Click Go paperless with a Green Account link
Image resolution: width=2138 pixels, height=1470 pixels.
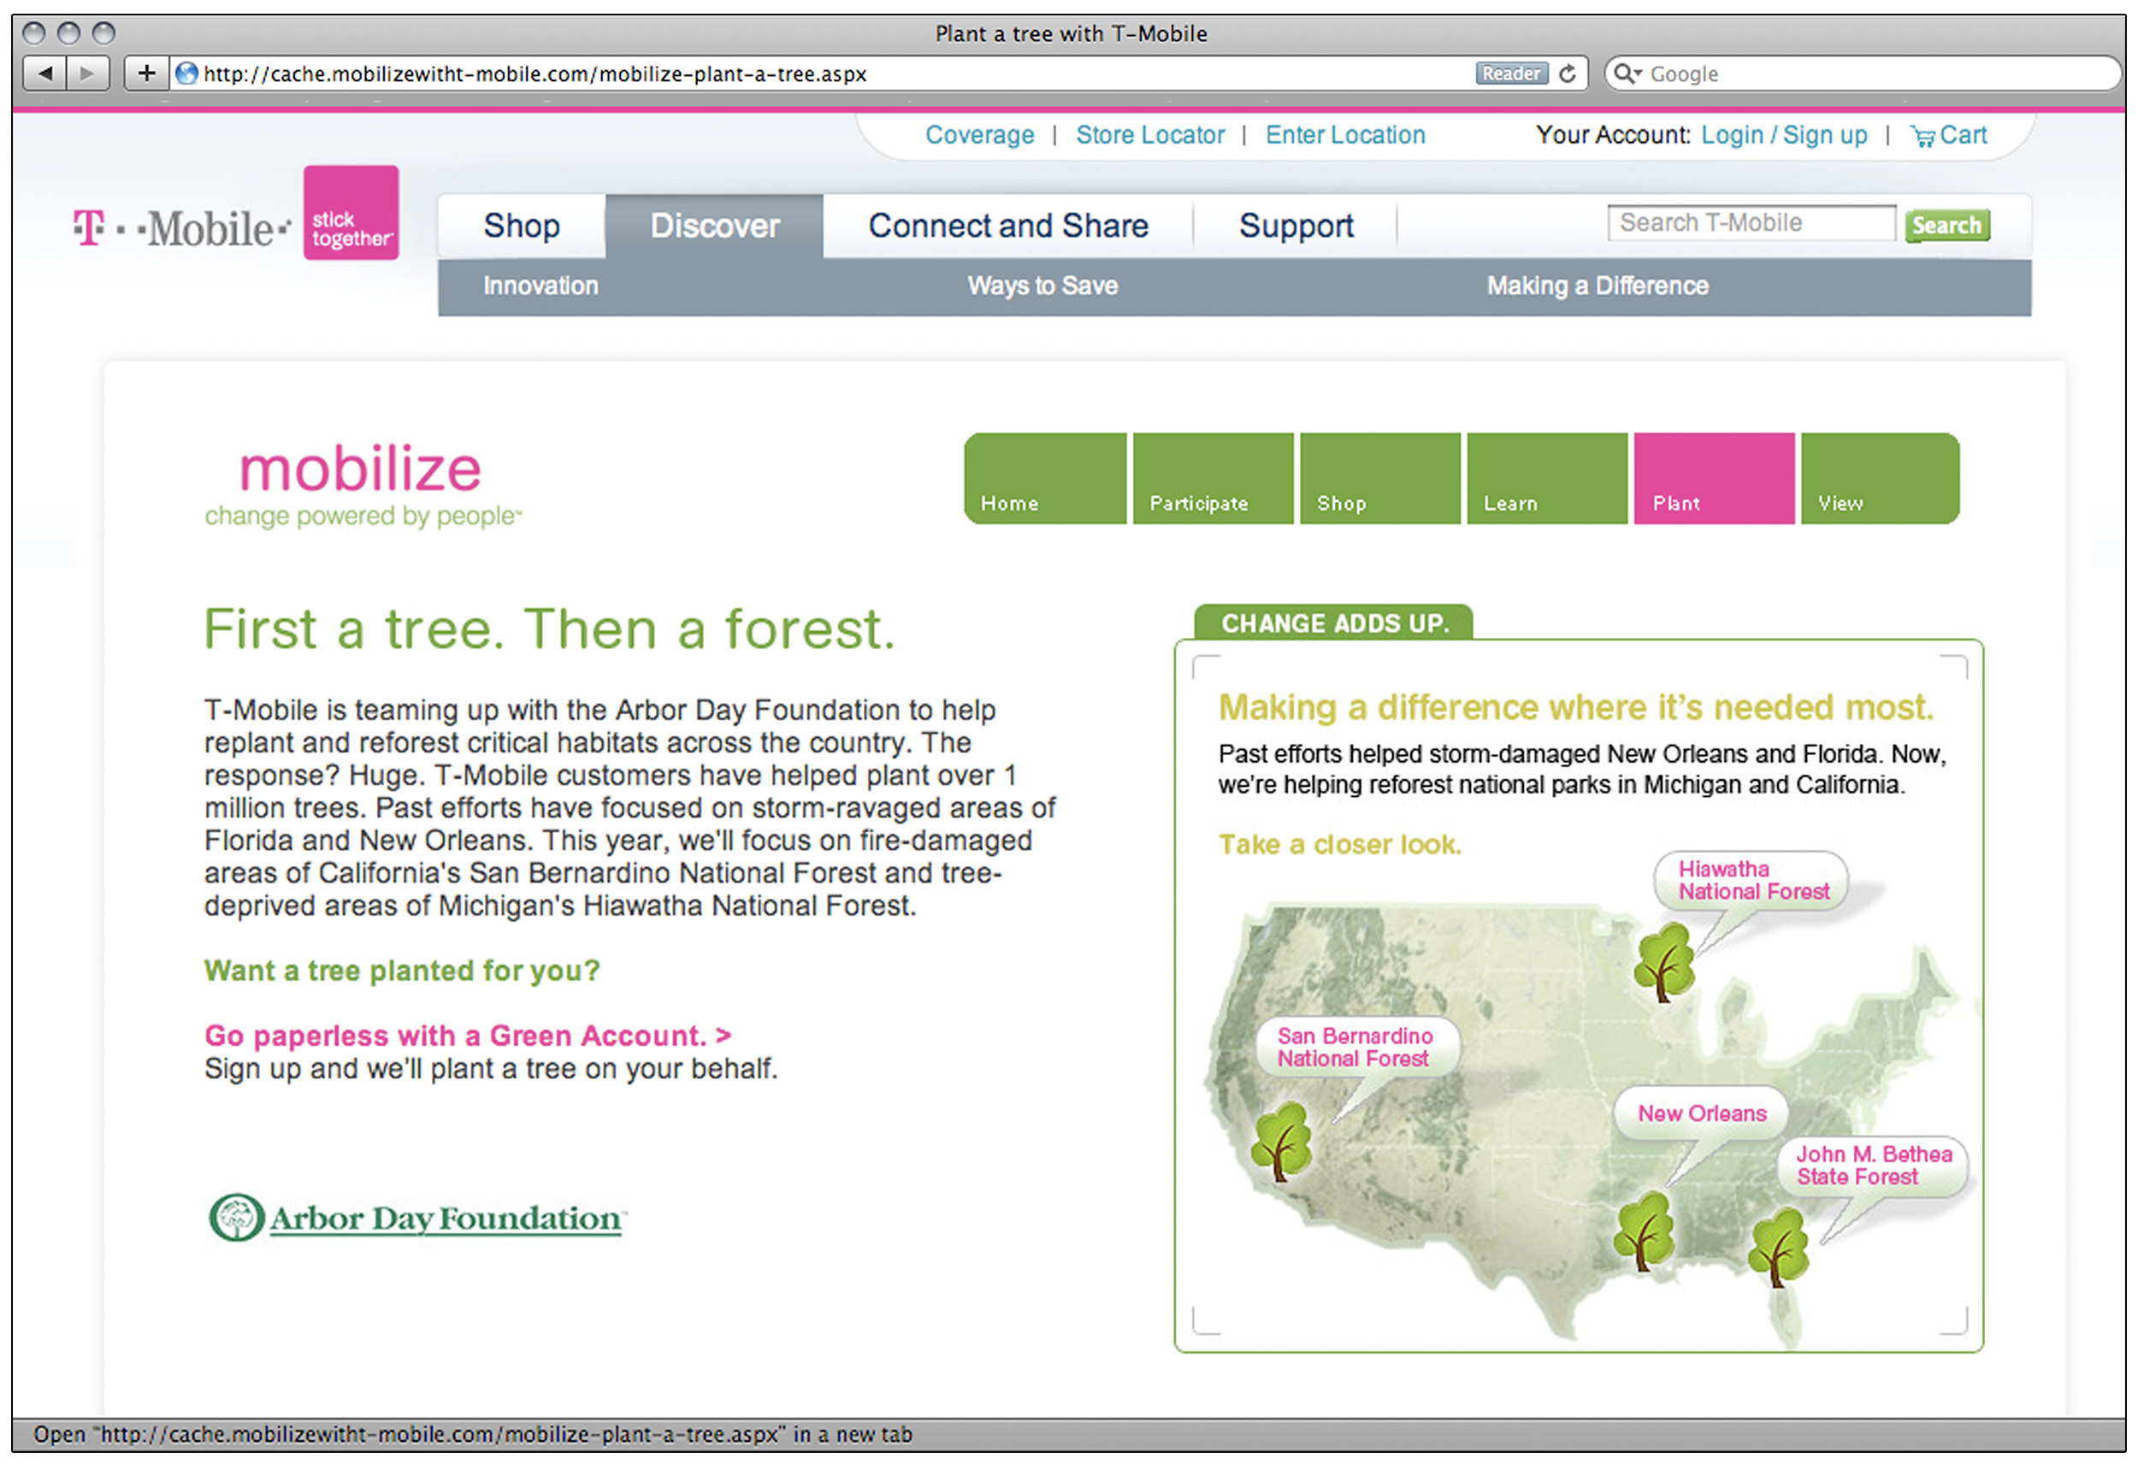pyautogui.click(x=468, y=1036)
